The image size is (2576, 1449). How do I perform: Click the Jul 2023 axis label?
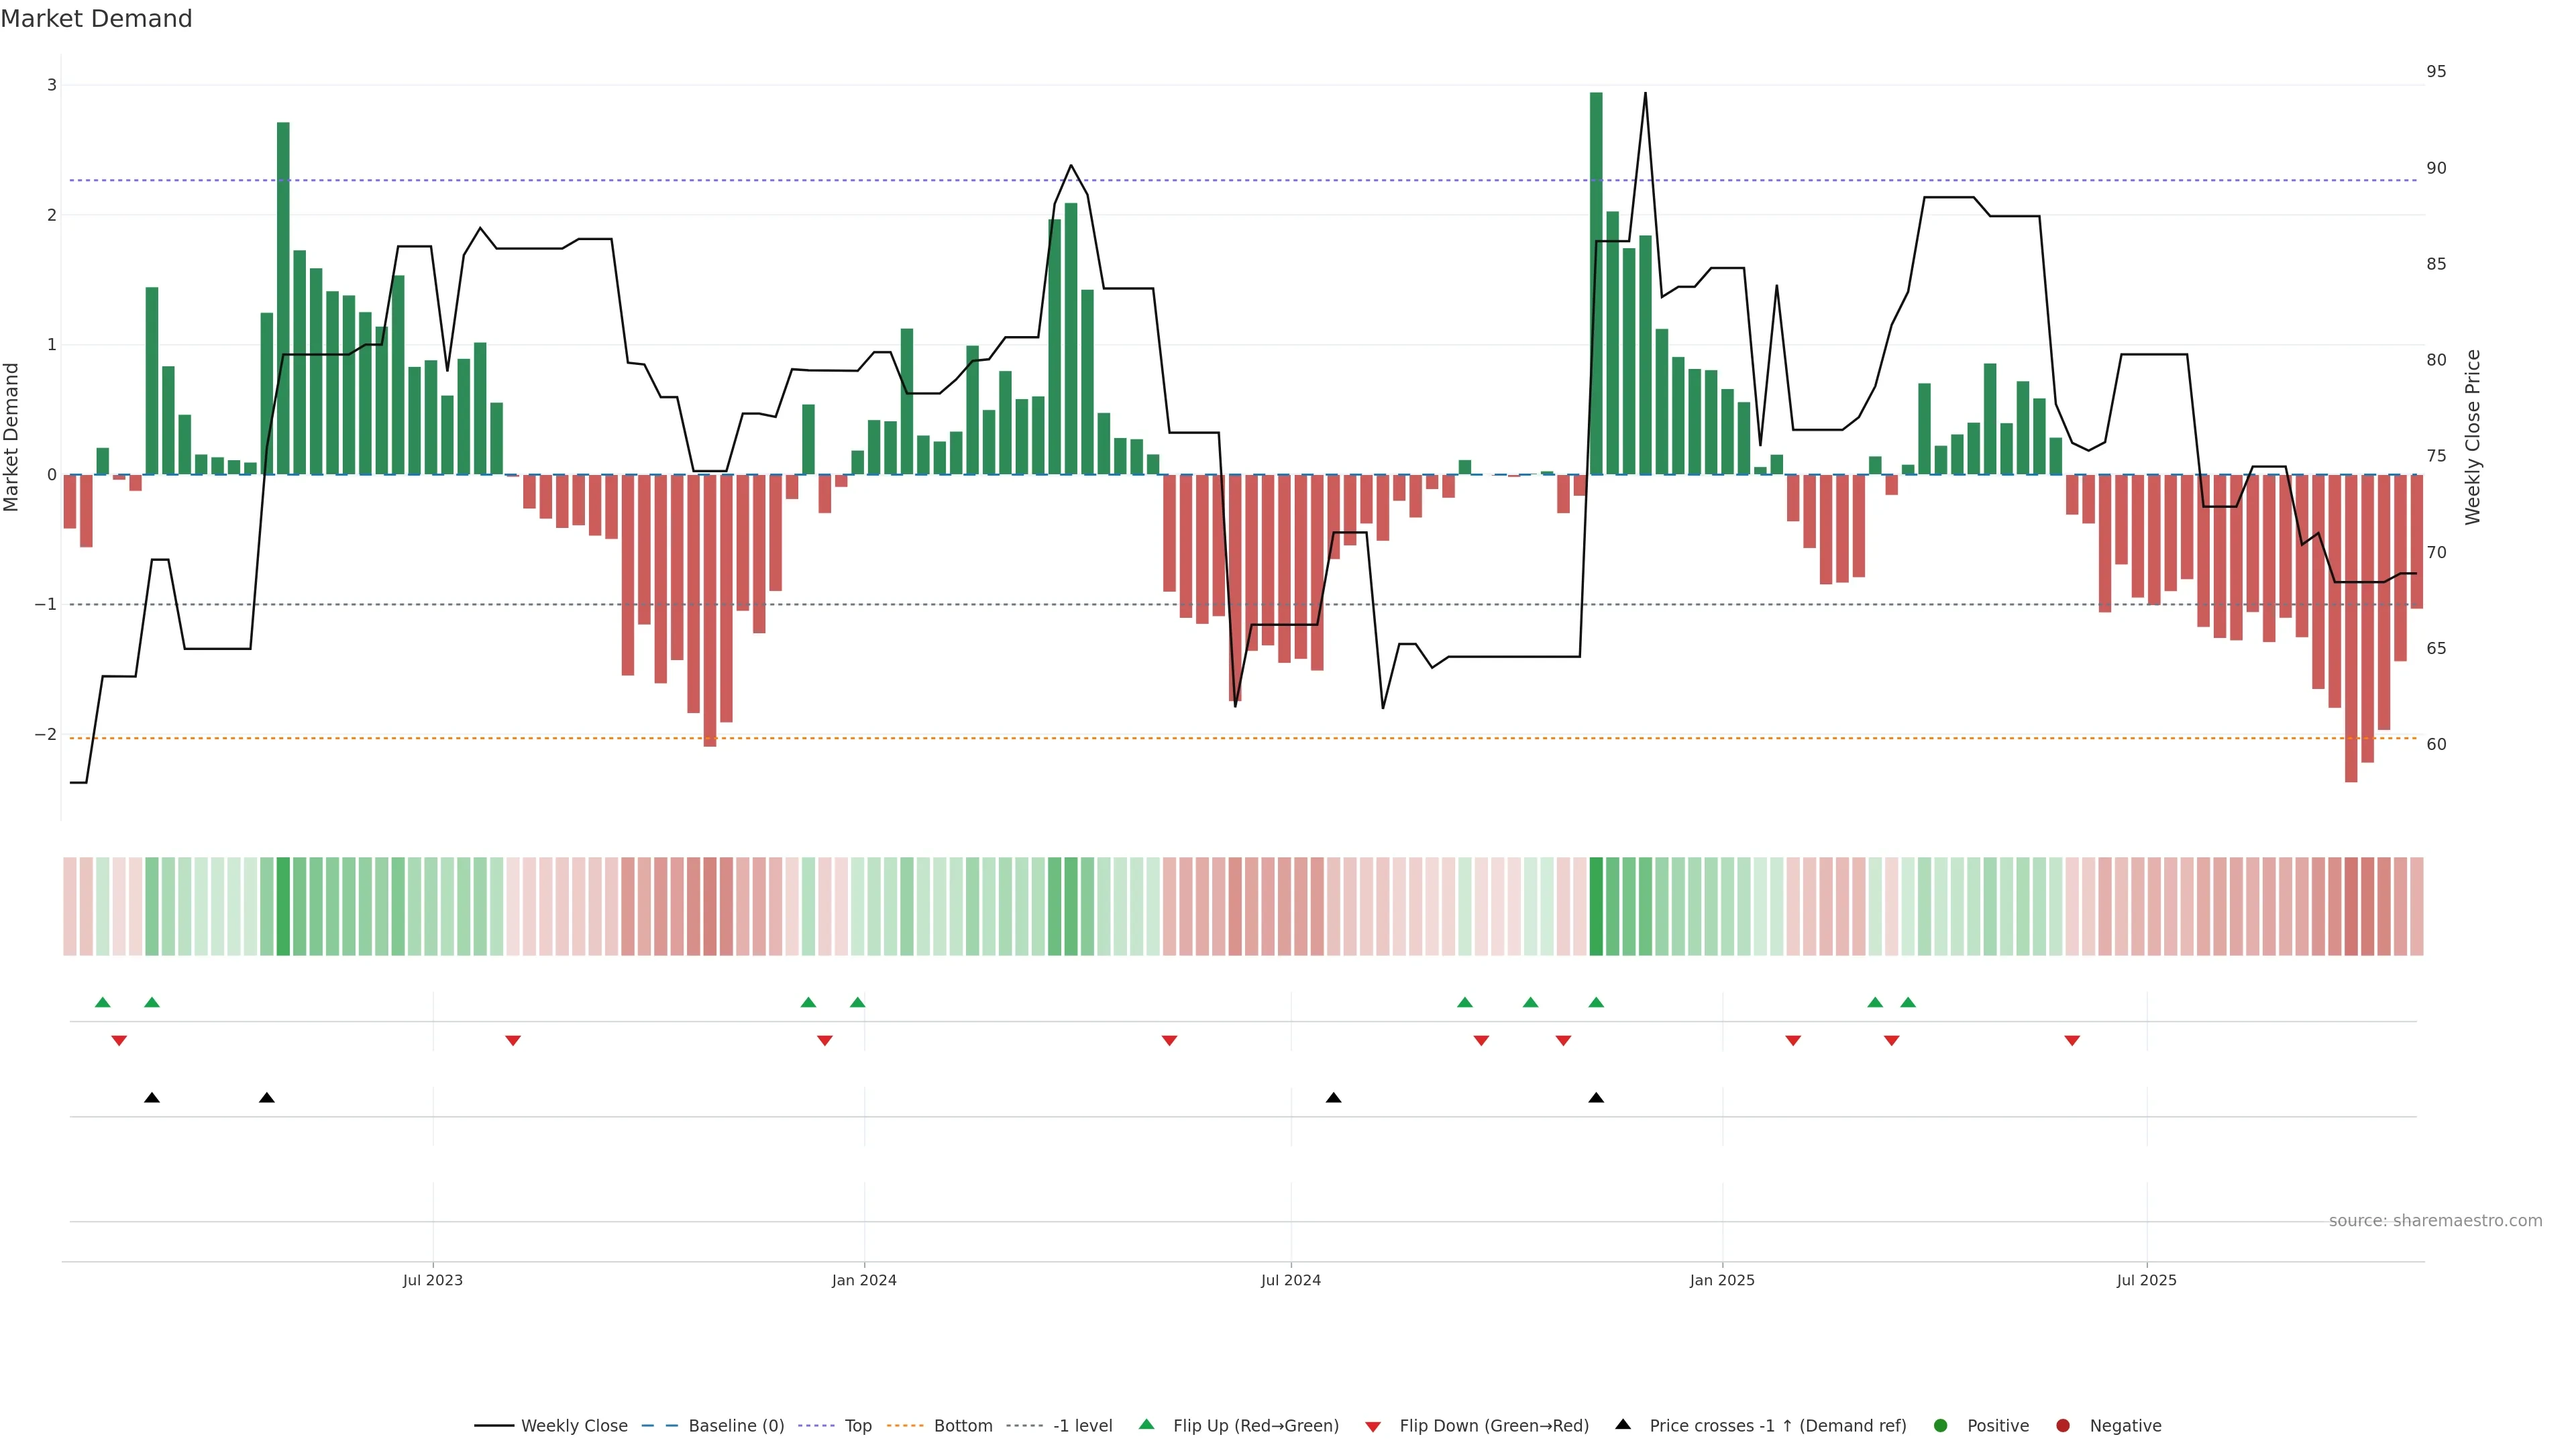click(433, 1280)
